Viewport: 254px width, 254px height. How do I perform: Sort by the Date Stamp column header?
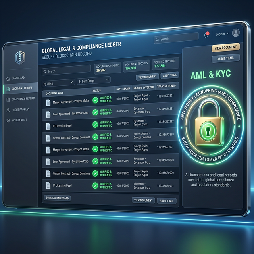coord(123,89)
